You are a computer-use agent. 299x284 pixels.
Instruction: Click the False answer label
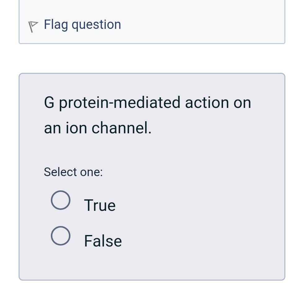[103, 241]
